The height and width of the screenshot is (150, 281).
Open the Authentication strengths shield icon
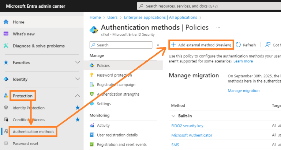click(92, 94)
